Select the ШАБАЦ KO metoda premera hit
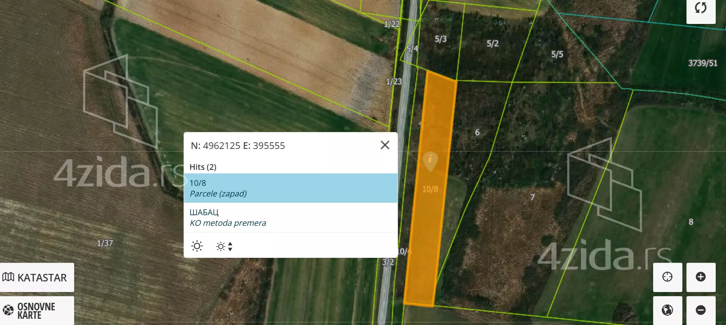726x325 pixels. (290, 217)
